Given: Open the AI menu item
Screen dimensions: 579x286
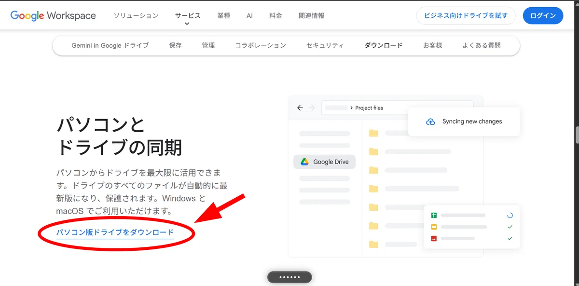Looking at the screenshot, I should pyautogui.click(x=249, y=15).
